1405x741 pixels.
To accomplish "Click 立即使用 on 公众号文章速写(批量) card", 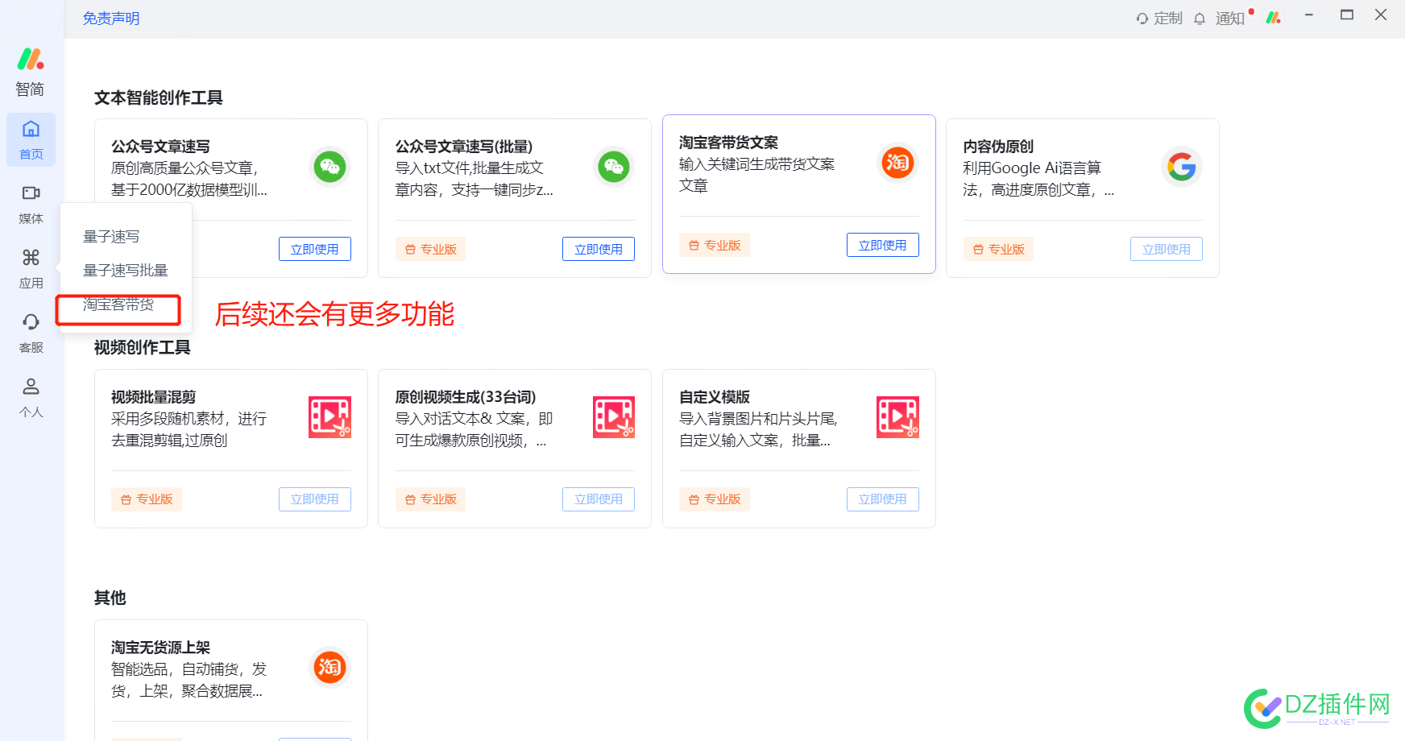I will (x=599, y=249).
